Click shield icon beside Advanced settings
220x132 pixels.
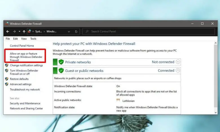coord(6,84)
